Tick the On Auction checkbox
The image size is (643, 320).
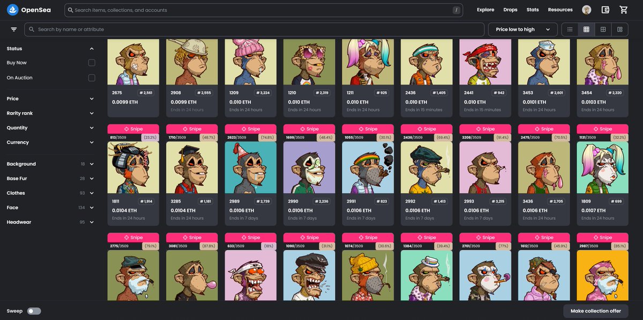click(92, 78)
